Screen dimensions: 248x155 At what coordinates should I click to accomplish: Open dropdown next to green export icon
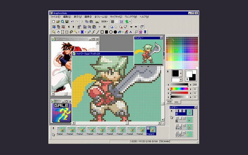point(130,22)
